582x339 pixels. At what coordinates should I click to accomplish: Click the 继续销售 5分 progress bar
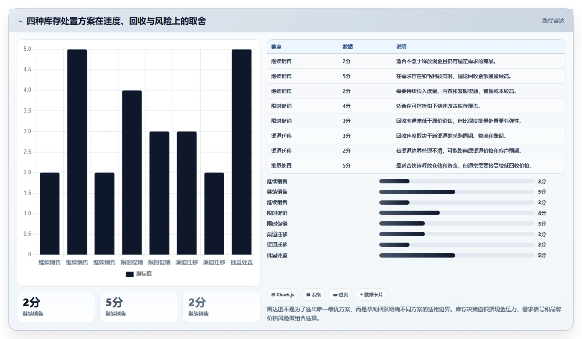click(x=457, y=192)
